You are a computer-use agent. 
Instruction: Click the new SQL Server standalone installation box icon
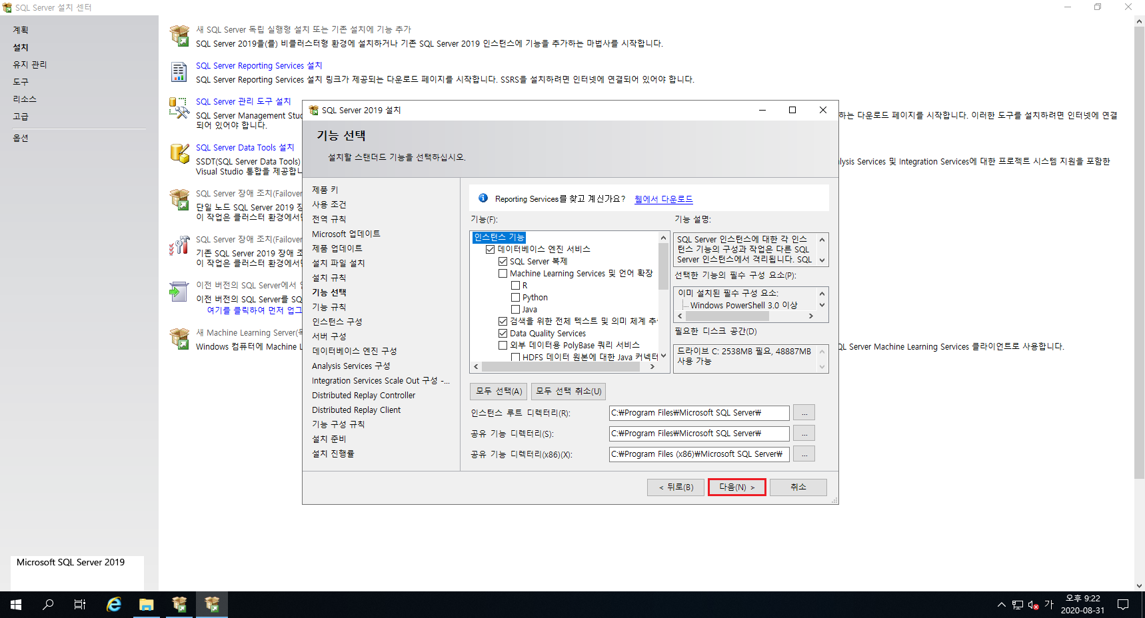(179, 36)
